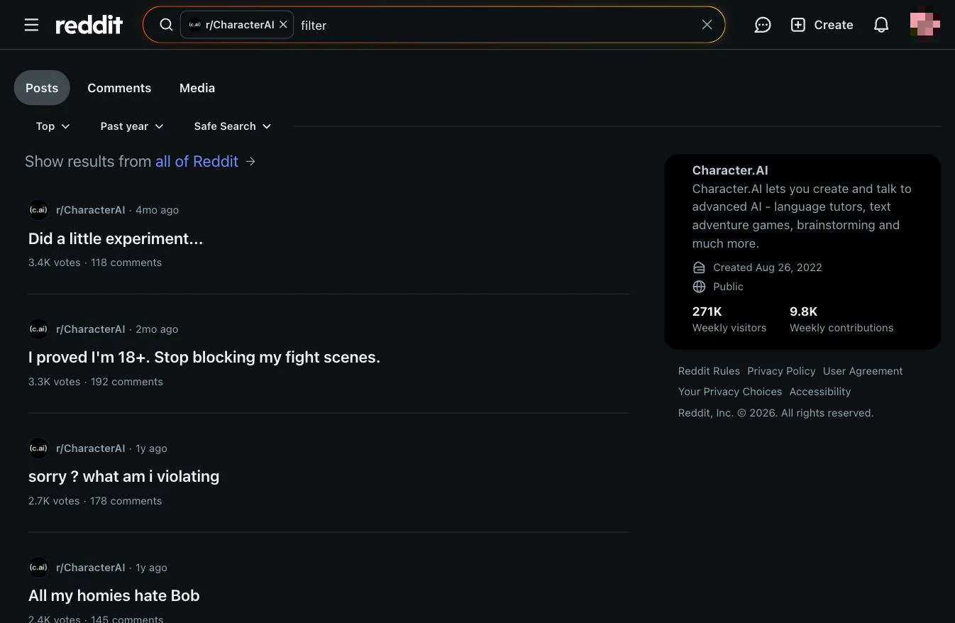This screenshot has width=955, height=623.
Task: Click the Create post button
Action: [x=822, y=25]
